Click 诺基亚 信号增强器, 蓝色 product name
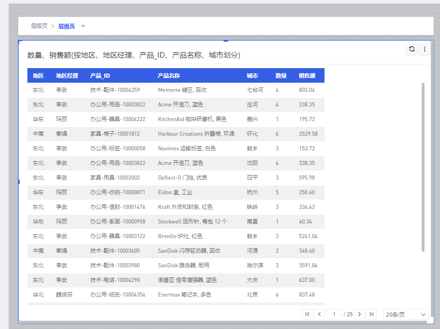This screenshot has height=329, width=440. (187, 280)
